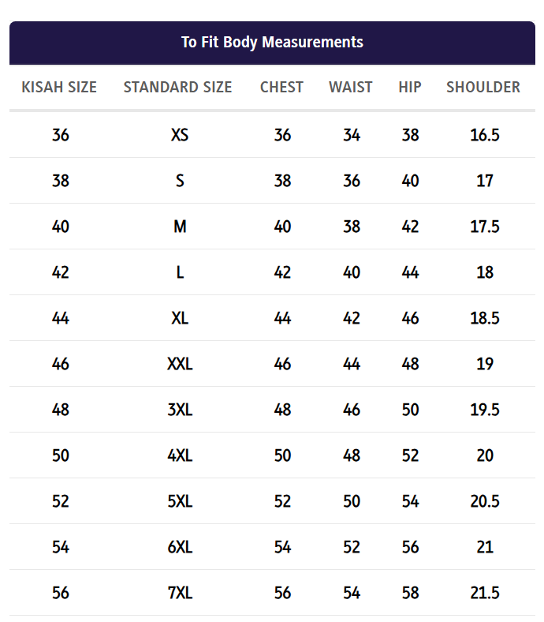The width and height of the screenshot is (544, 622).
Task: Click the STANDARD SIZE column header
Action: 177,88
